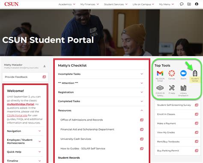The width and height of the screenshot is (203, 163).
Task: Expand Navigation in Welcome panel
Action: pyautogui.click(x=24, y=131)
